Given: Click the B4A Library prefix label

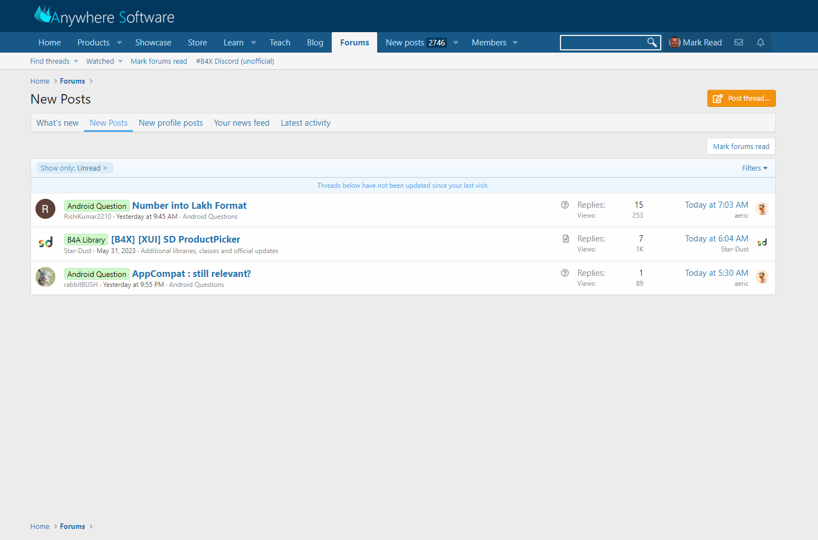Looking at the screenshot, I should point(86,240).
